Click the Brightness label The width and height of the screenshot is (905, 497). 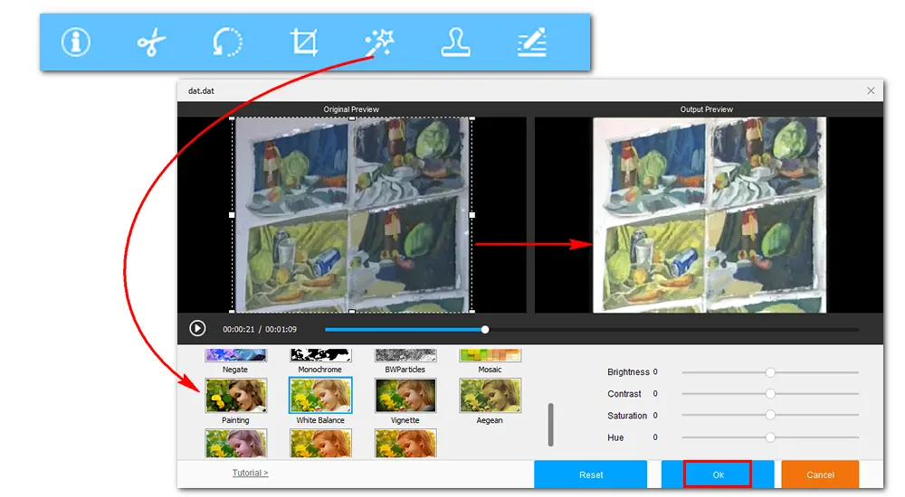[x=628, y=372]
